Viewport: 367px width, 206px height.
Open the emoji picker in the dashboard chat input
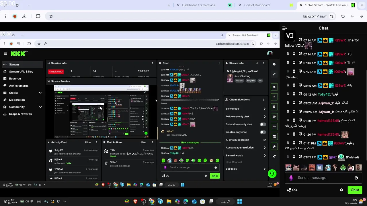(x=216, y=168)
